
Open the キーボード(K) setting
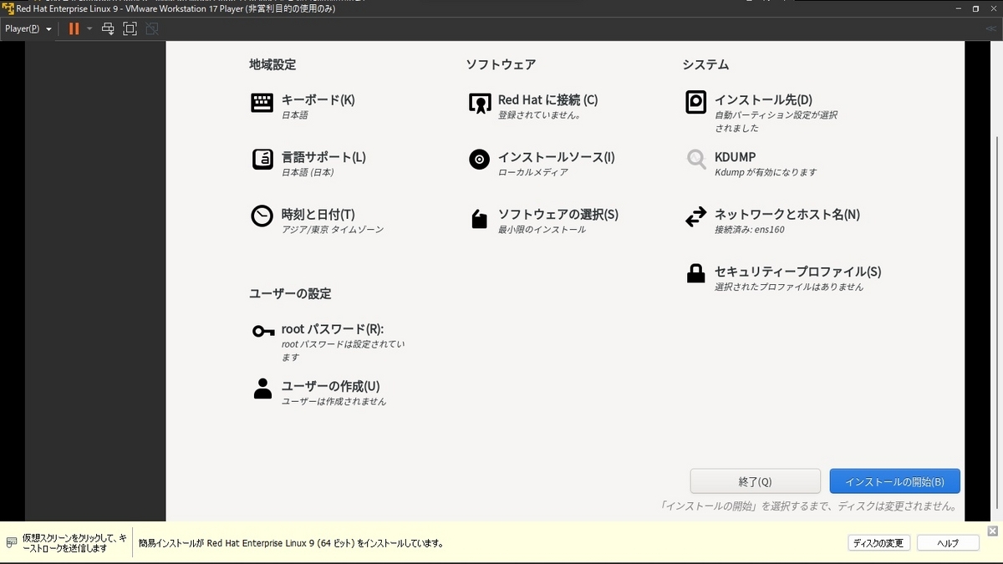318,99
